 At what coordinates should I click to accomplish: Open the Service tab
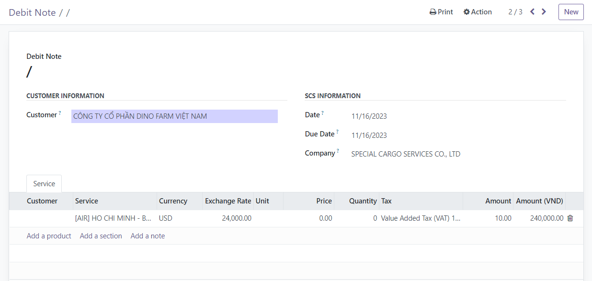[x=44, y=184]
